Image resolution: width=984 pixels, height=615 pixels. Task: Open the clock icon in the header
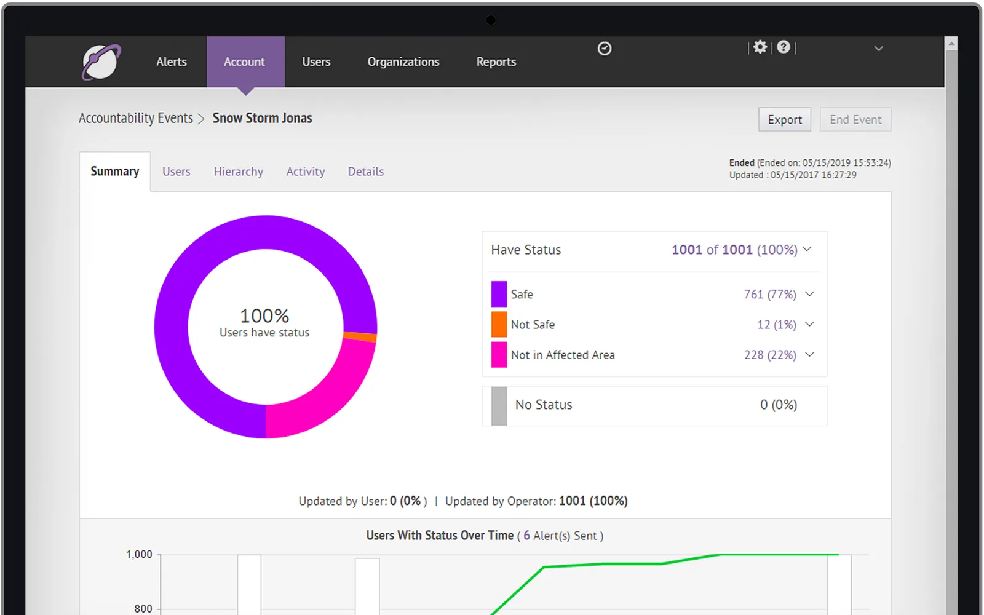pyautogui.click(x=605, y=49)
